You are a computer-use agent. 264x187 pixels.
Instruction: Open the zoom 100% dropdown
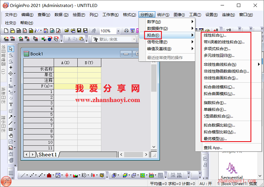(118, 31)
